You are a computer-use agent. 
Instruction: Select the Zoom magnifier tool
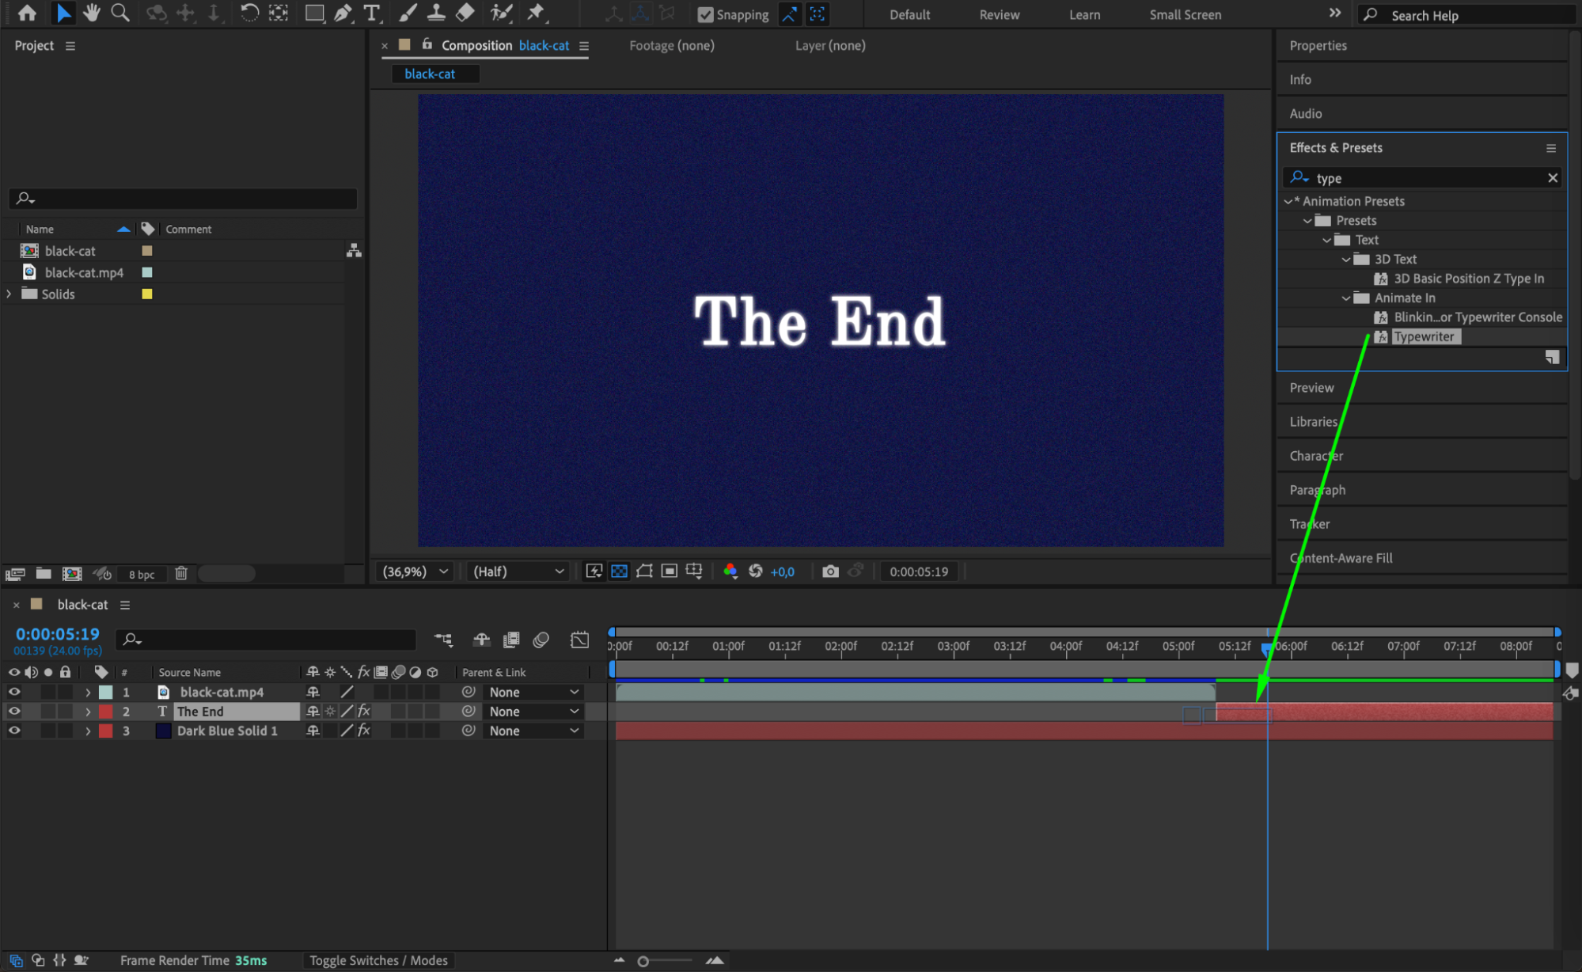(x=120, y=13)
